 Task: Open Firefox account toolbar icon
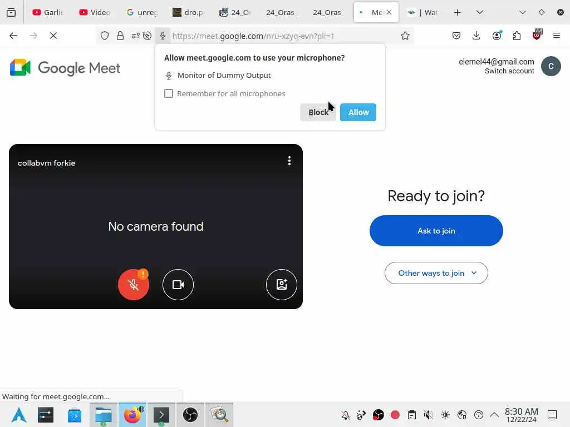(497, 36)
